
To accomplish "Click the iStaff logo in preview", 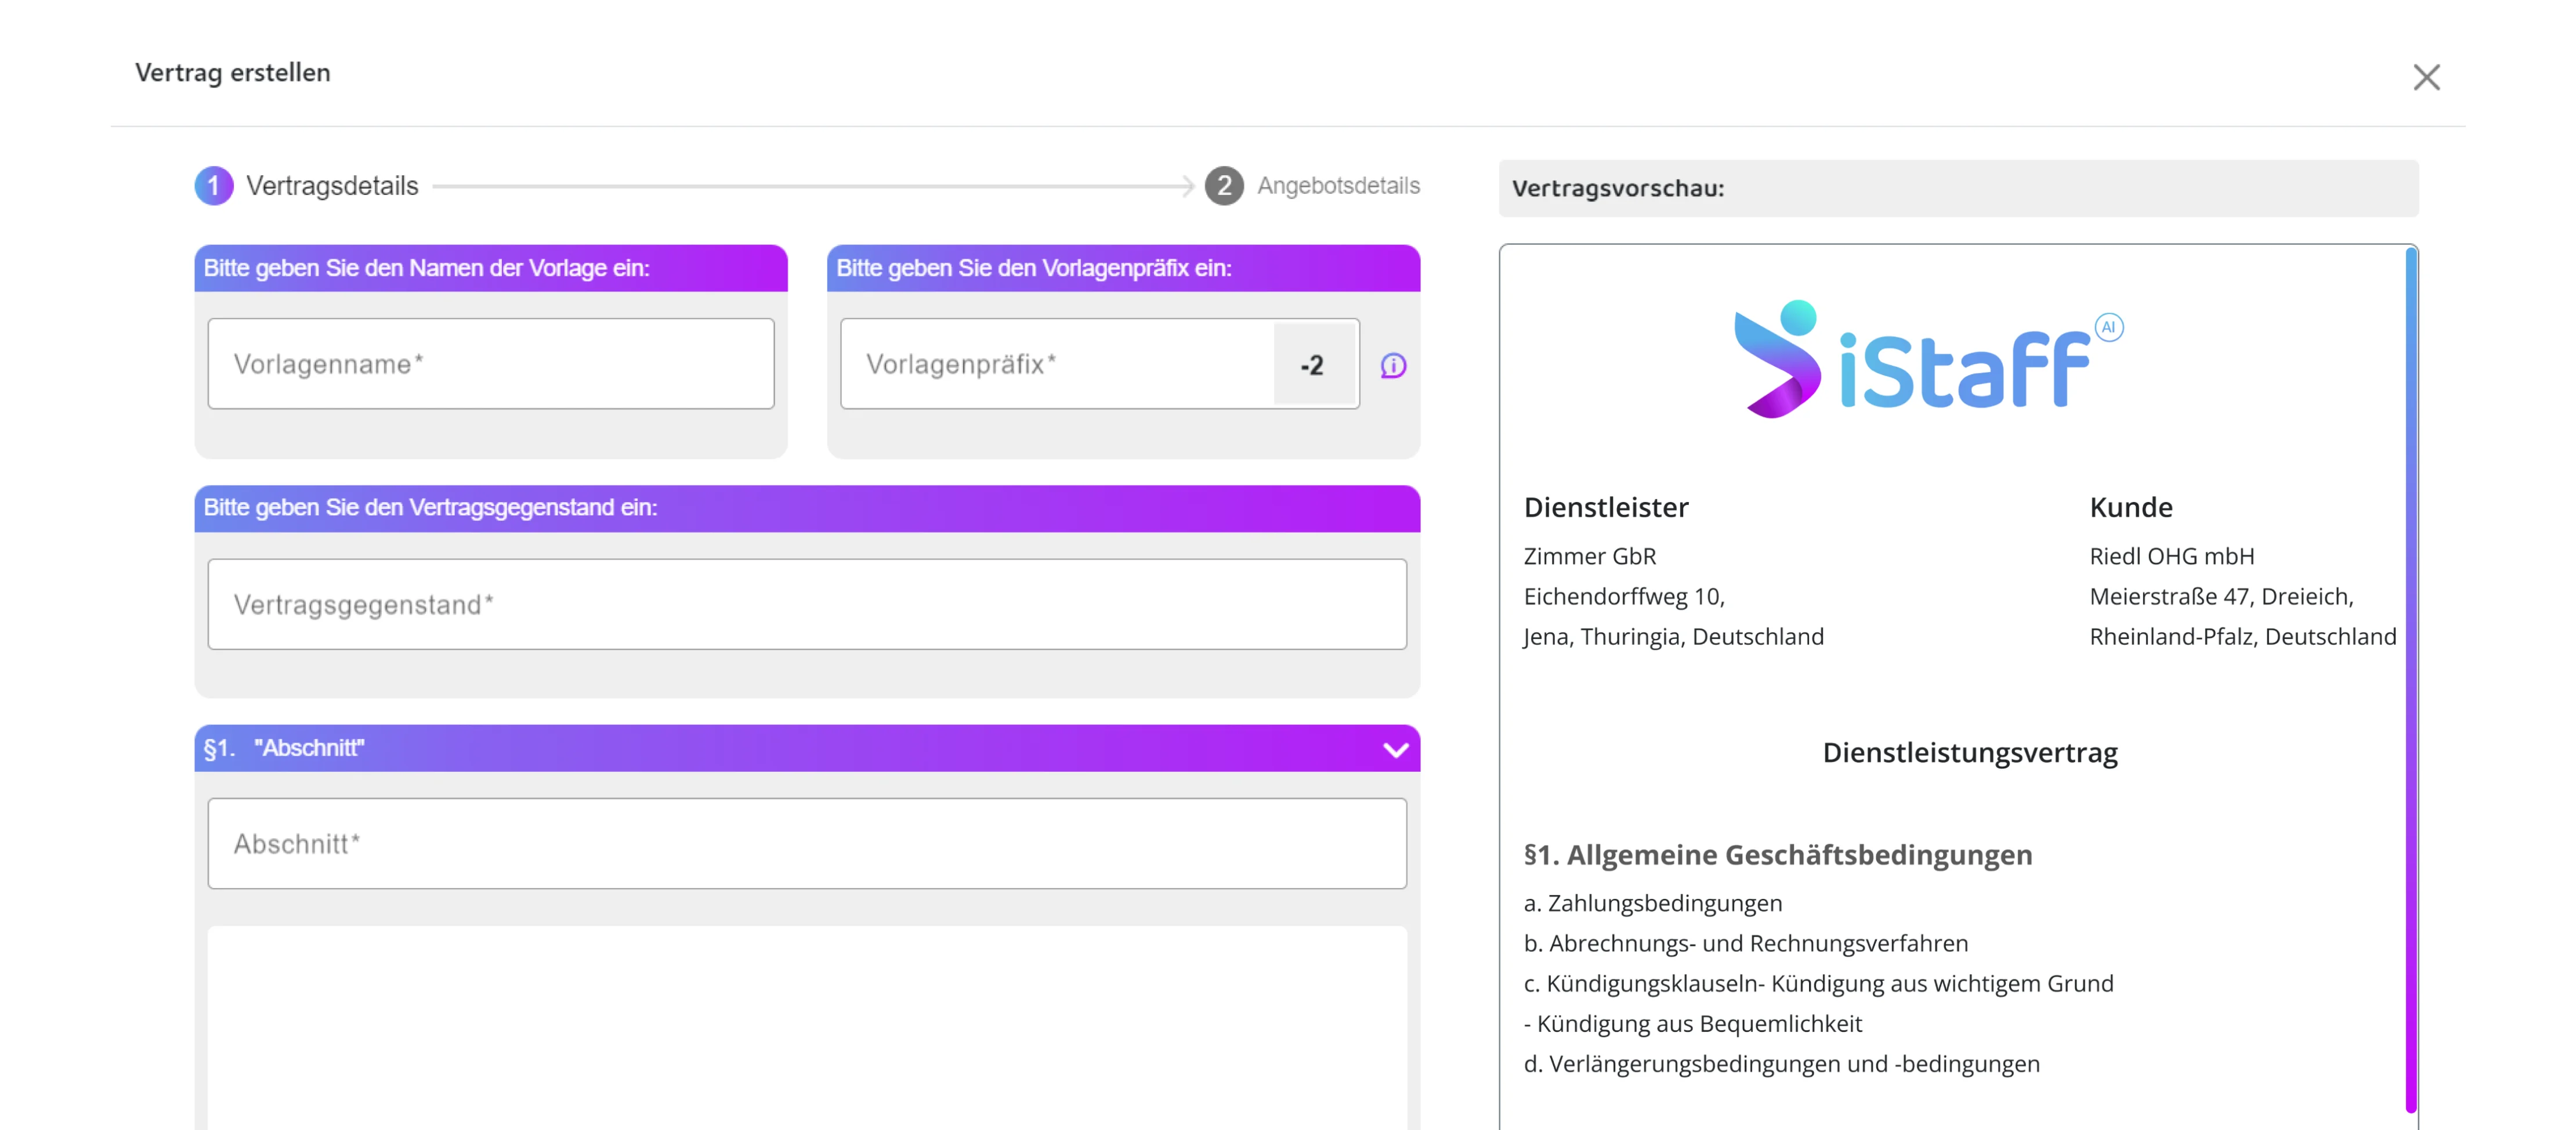I will coord(1928,359).
